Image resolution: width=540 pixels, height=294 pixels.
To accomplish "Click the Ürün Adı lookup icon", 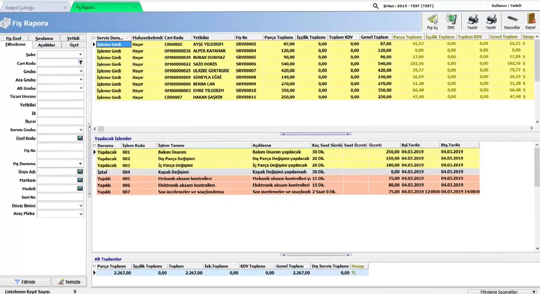I will [80, 172].
